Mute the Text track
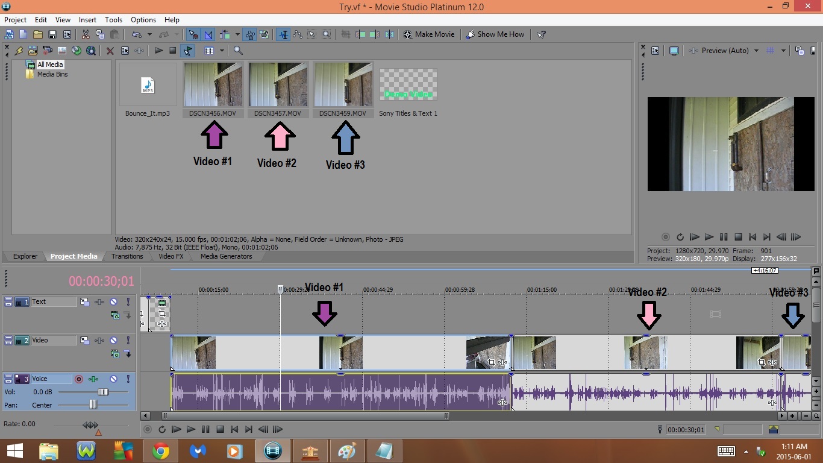 click(113, 301)
